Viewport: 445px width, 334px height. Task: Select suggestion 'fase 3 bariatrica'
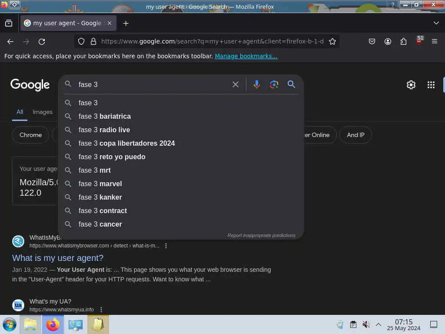click(x=181, y=117)
